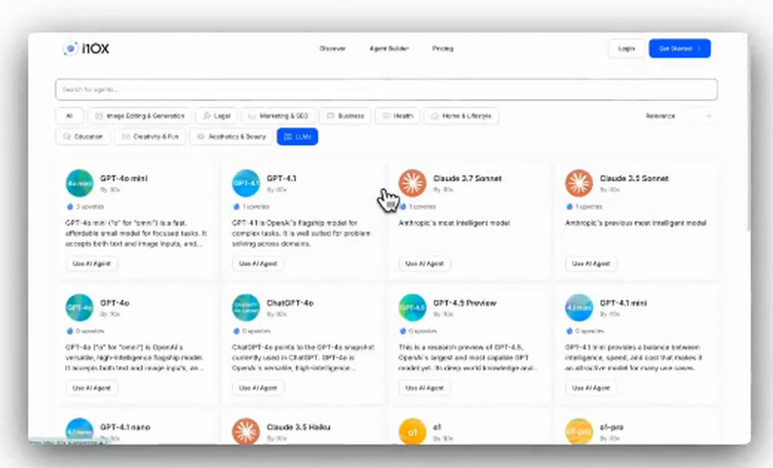773x468 pixels.
Task: Open the GPT-4o mini agent avatar
Action: click(80, 183)
